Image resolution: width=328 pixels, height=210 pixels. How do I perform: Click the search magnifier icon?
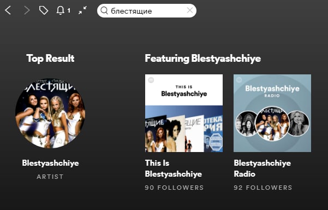click(104, 10)
